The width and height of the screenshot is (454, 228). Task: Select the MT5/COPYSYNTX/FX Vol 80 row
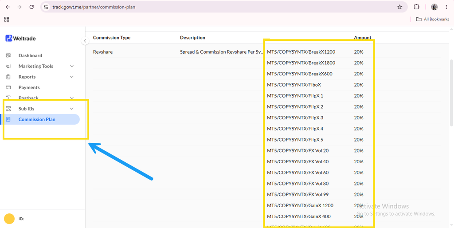(x=297, y=184)
